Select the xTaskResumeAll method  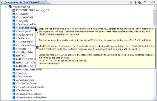[x=24, y=42]
